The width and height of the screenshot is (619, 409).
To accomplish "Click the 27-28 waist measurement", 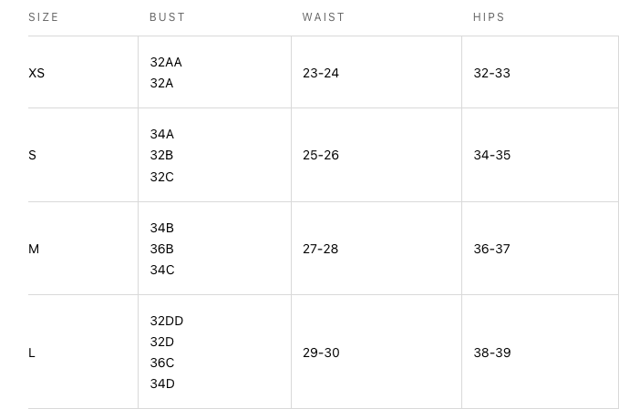I will [321, 249].
